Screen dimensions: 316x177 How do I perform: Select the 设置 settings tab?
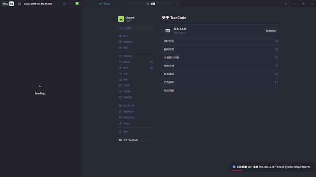tap(151, 4)
